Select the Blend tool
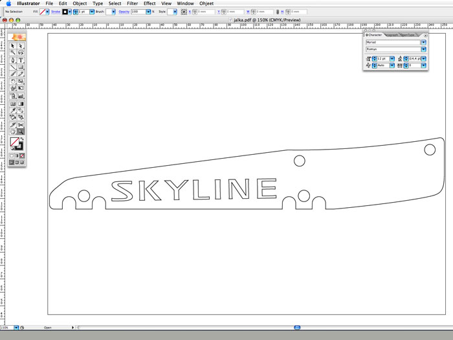The height and width of the screenshot is (340, 453). 21,110
